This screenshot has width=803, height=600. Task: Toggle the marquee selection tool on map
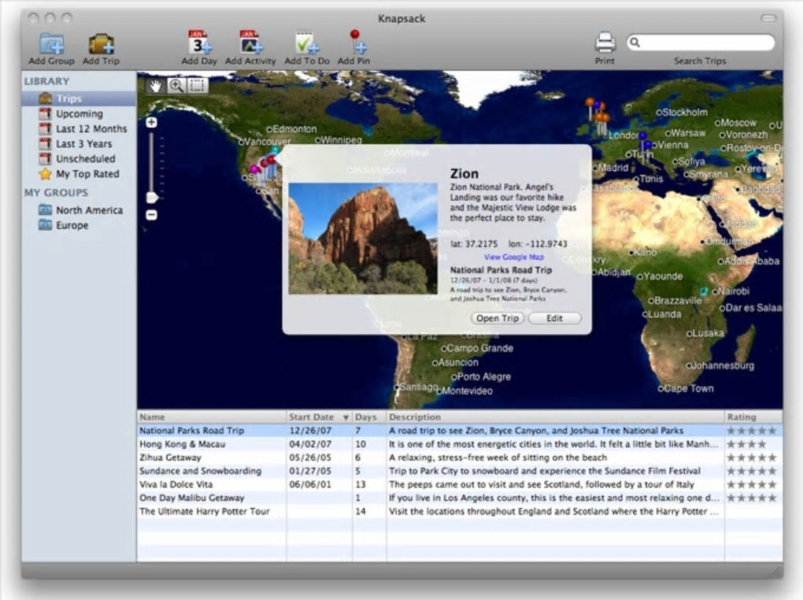tap(198, 85)
